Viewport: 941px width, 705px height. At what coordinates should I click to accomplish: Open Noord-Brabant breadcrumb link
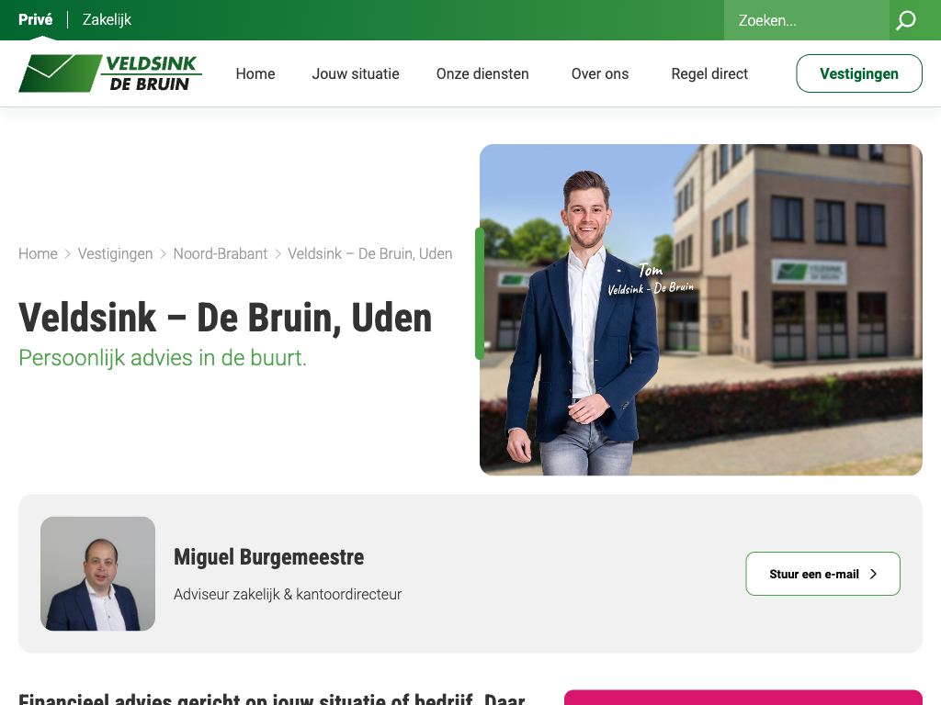pos(221,253)
